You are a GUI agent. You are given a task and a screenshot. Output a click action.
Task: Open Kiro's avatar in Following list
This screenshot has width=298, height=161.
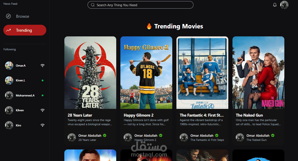9,125
